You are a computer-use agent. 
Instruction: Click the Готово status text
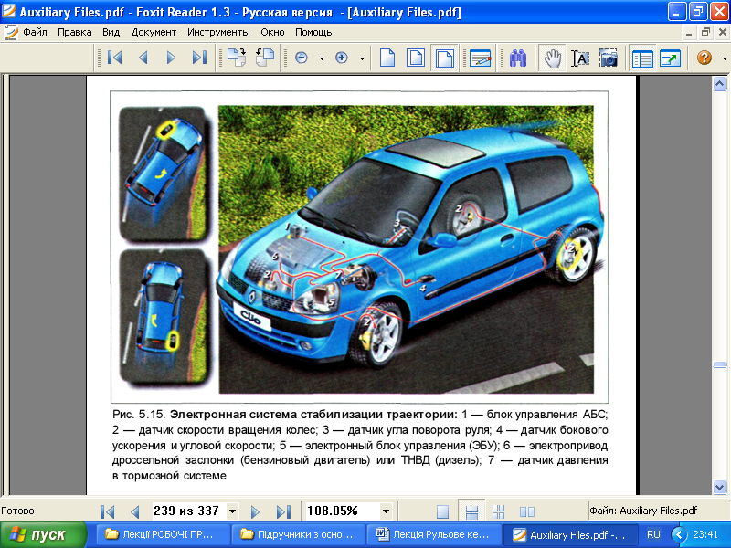tap(17, 511)
